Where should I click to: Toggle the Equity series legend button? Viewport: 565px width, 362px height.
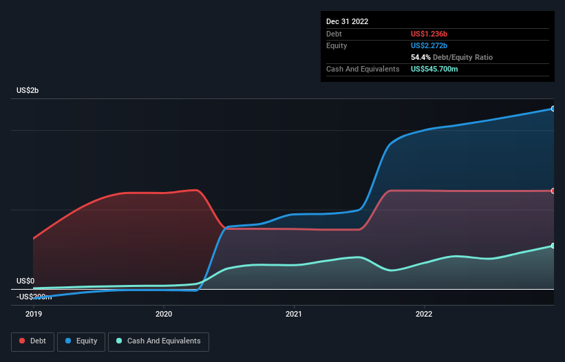81,341
